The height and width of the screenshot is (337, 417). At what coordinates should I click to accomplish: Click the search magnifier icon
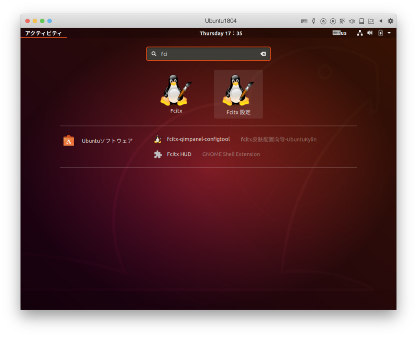tap(154, 54)
